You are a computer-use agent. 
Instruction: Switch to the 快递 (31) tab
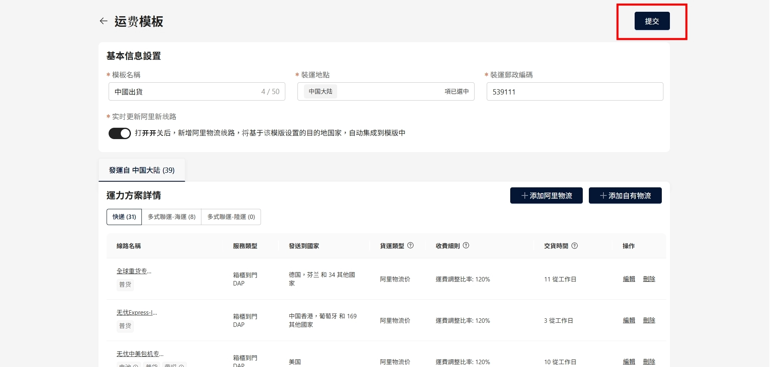click(x=124, y=217)
